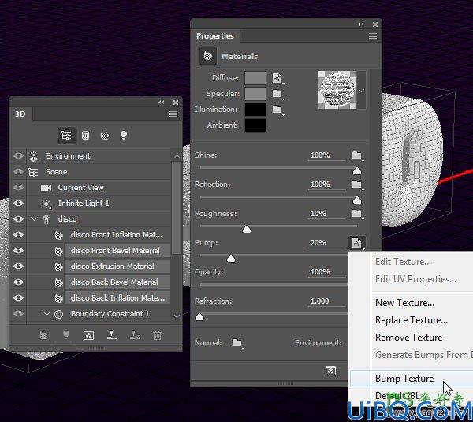Click the Ambient color swatch
The image size is (473, 422).
coord(255,125)
